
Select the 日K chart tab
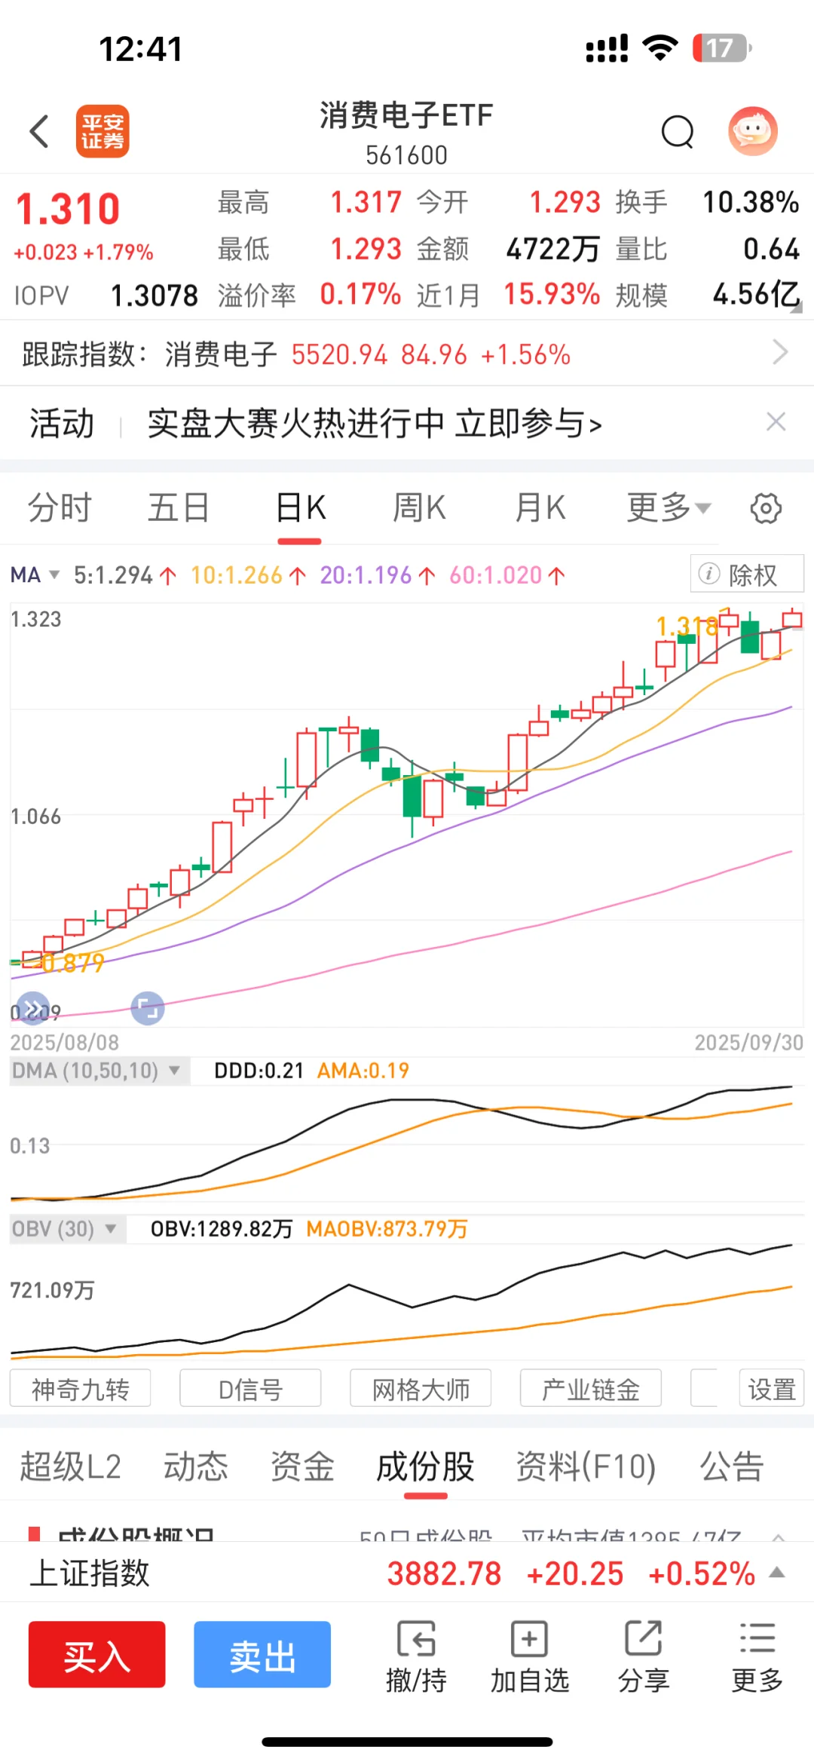(x=300, y=507)
